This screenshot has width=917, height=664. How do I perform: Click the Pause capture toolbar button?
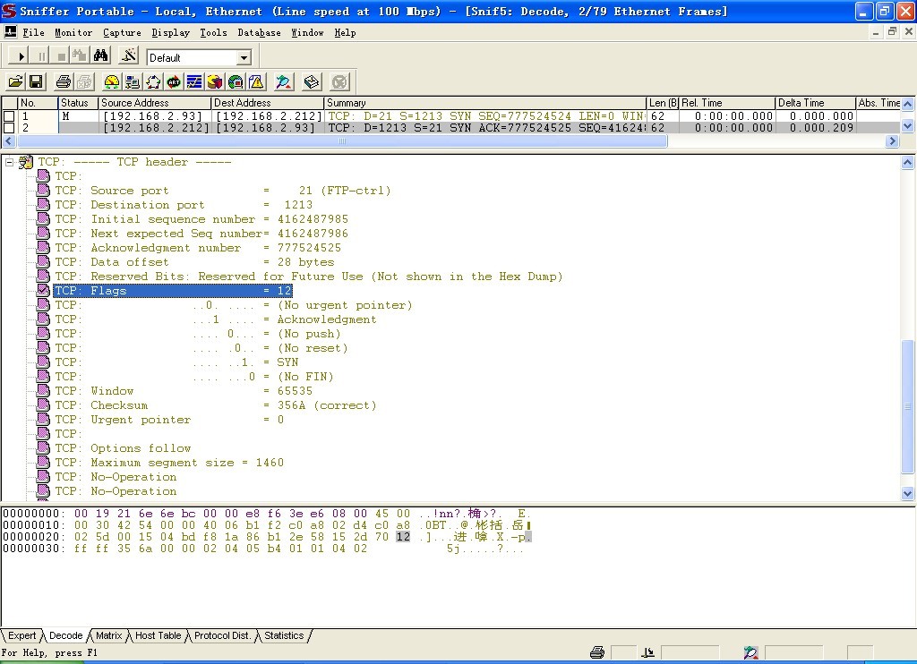click(40, 56)
